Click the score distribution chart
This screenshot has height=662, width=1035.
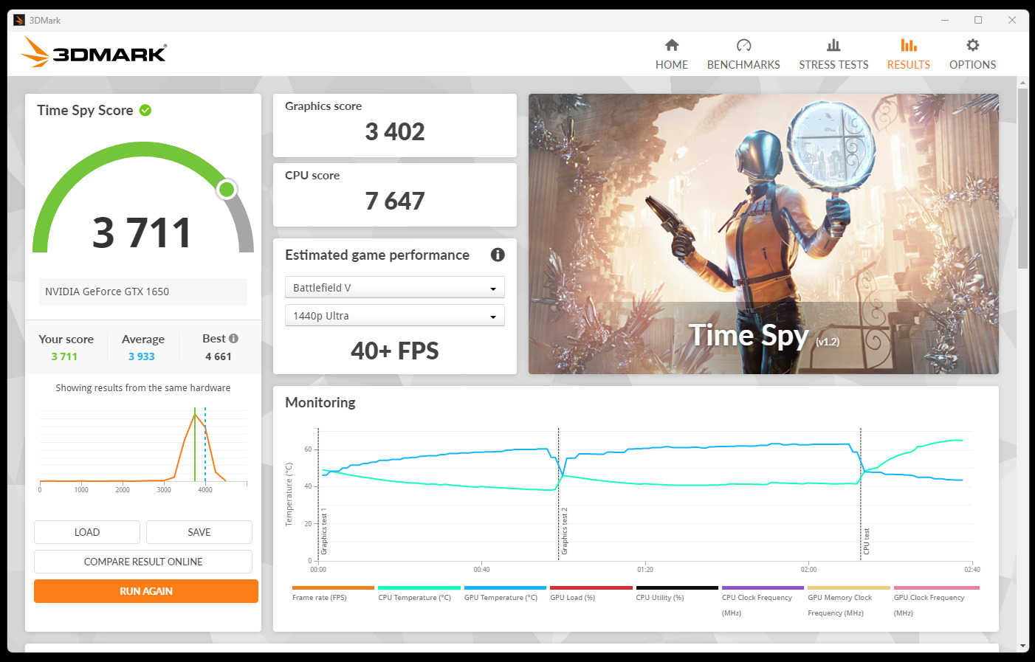[143, 450]
